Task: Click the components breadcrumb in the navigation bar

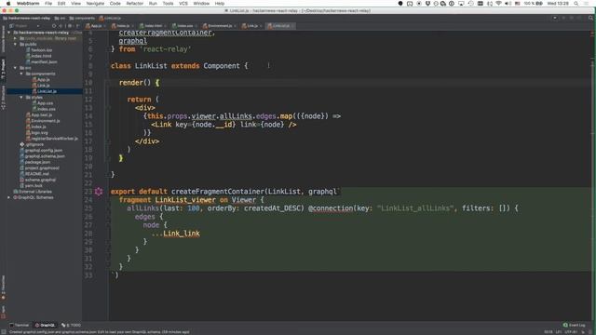Action: [x=82, y=18]
